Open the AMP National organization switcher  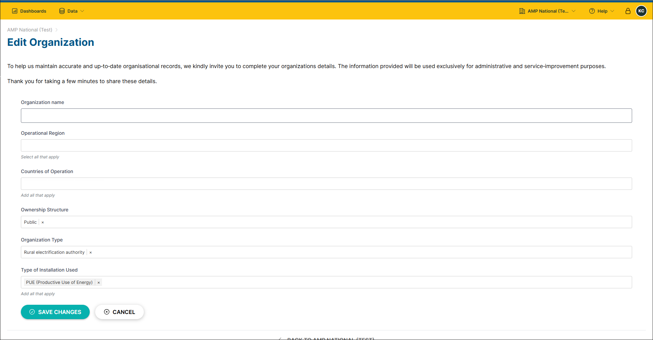tap(547, 11)
